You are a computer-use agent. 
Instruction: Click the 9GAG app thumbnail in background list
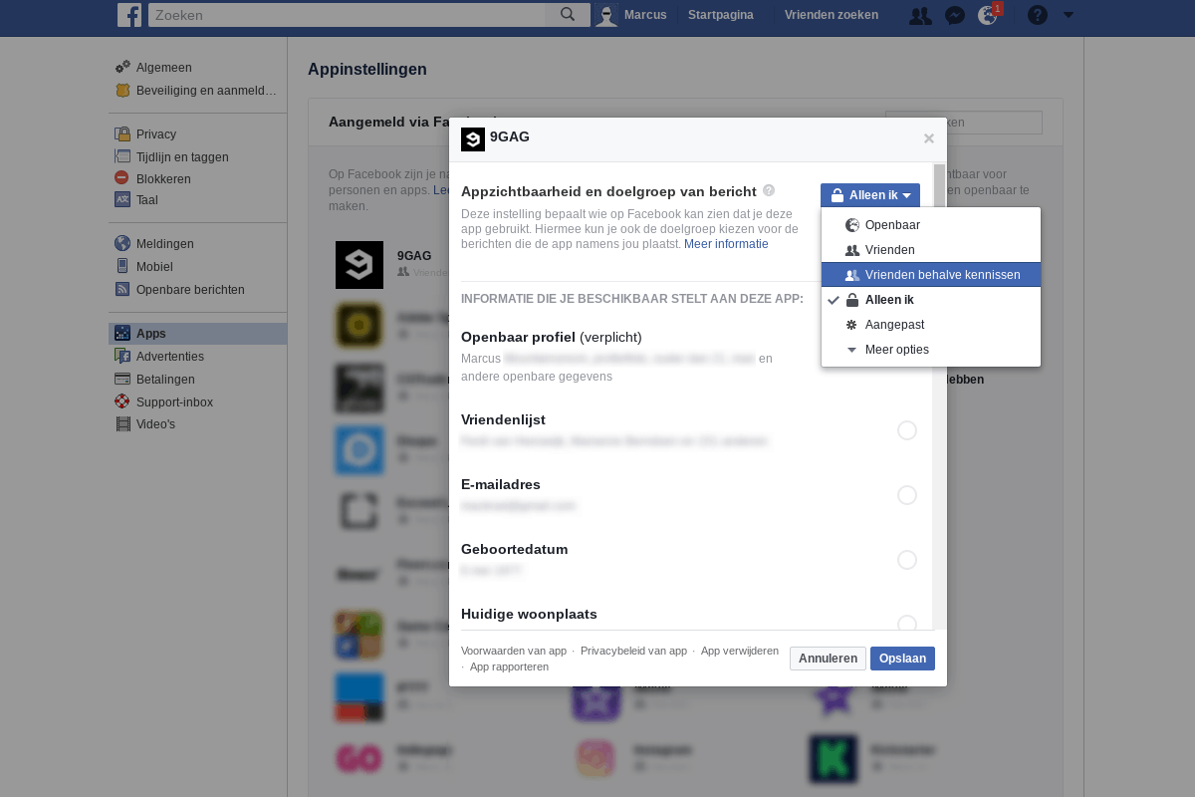[x=359, y=265]
